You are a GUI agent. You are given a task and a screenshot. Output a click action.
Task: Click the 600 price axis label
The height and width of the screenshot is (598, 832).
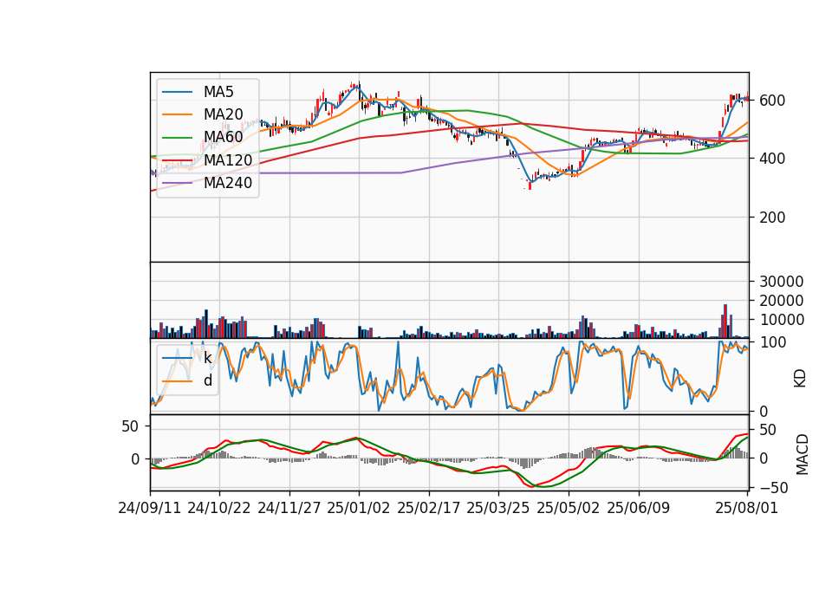772,101
